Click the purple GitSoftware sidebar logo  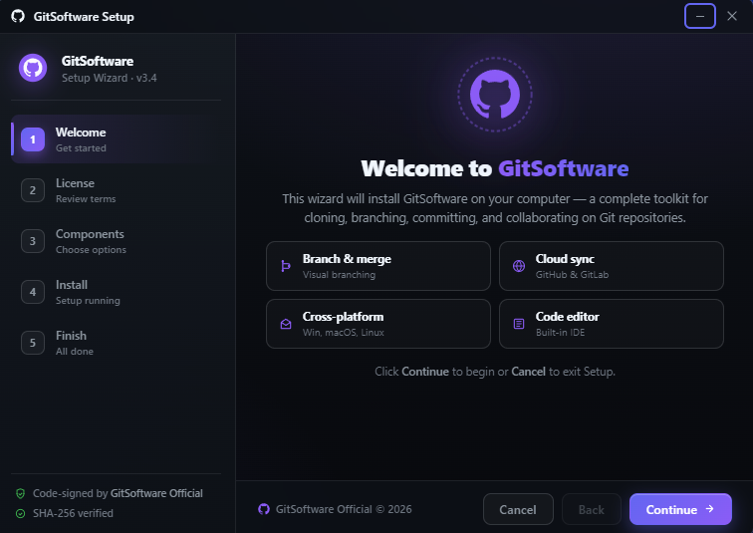click(33, 68)
